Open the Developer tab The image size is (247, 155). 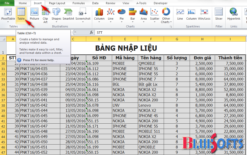pyautogui.click(x=161, y=3)
